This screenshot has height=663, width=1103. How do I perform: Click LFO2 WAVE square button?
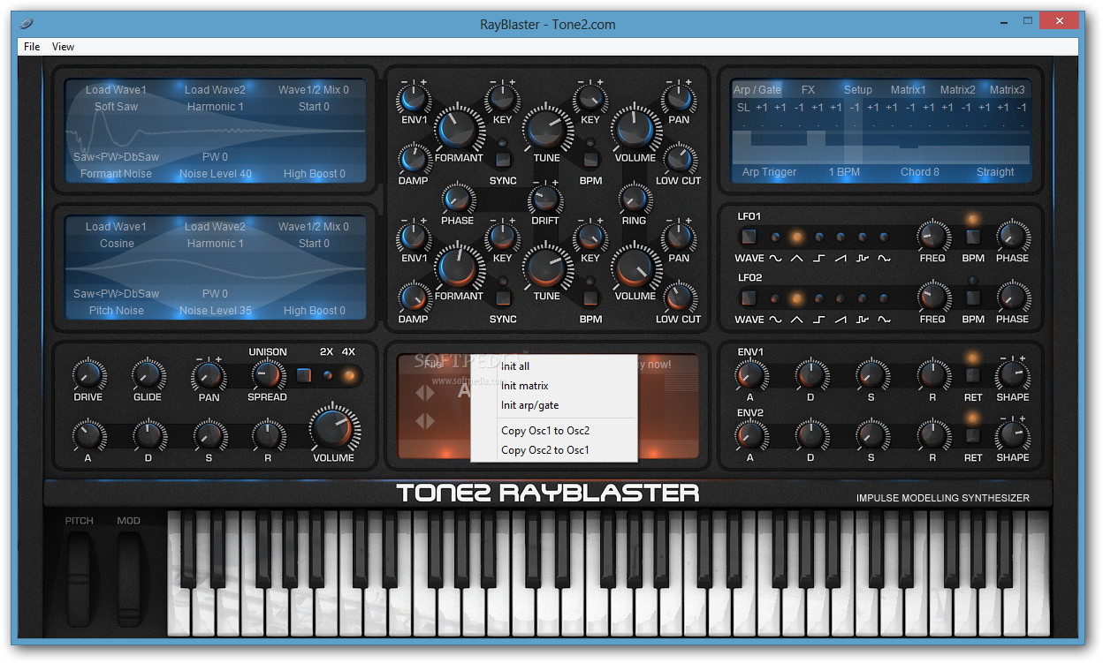pos(749,298)
